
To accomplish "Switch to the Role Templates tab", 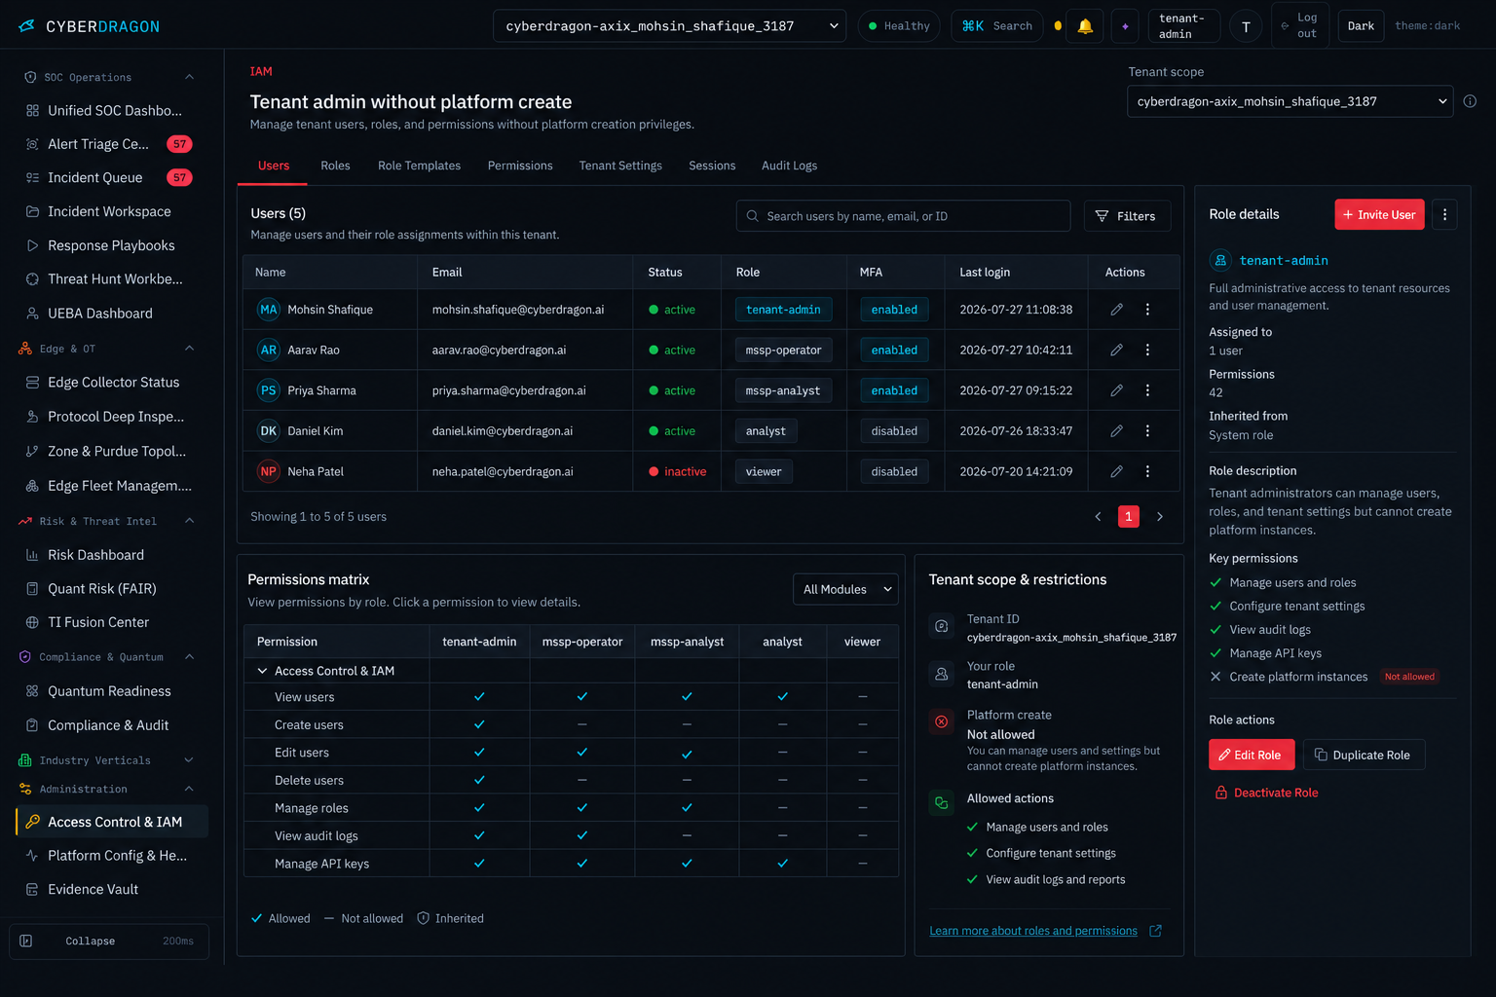I will point(419,166).
